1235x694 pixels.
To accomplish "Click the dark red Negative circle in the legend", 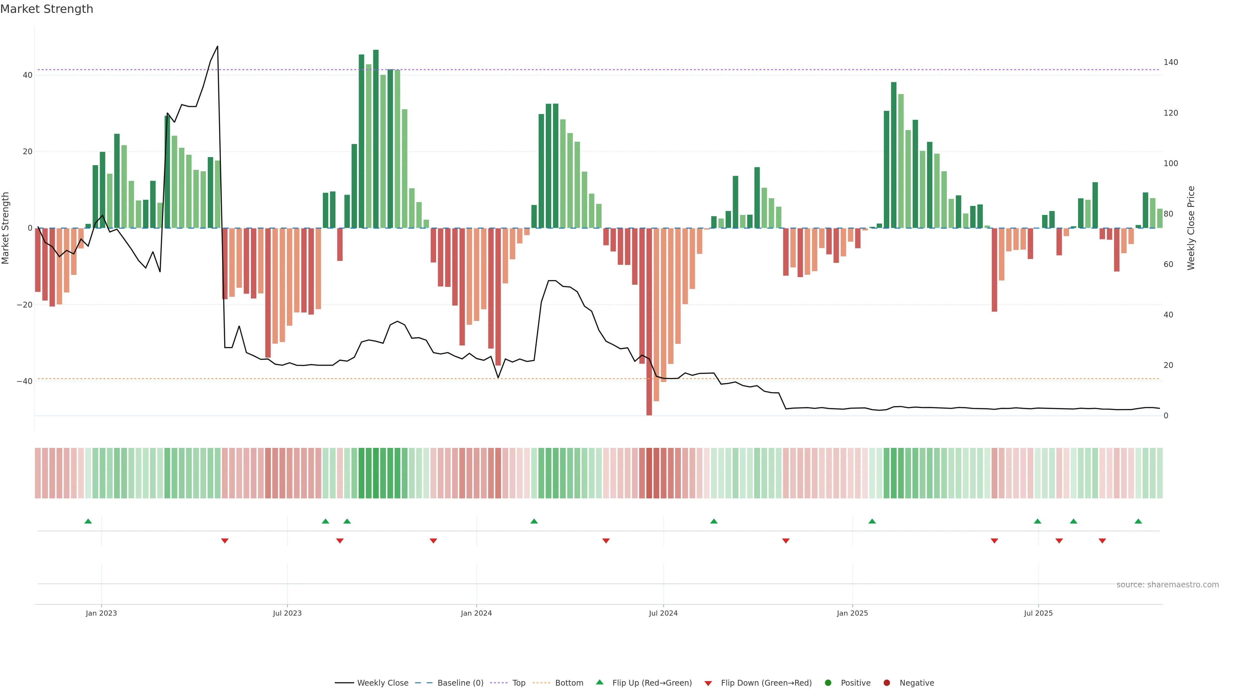I will click(x=886, y=683).
